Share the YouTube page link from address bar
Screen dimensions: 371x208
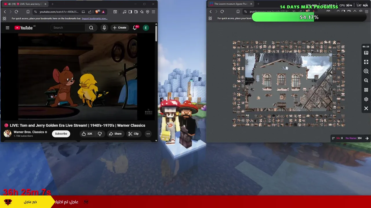click(x=90, y=12)
